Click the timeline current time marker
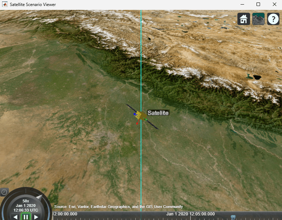The image size is (282, 220). pyautogui.click(x=233, y=217)
